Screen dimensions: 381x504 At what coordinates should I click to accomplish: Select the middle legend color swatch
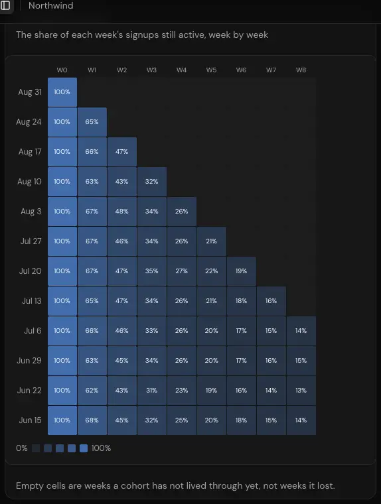[60, 448]
